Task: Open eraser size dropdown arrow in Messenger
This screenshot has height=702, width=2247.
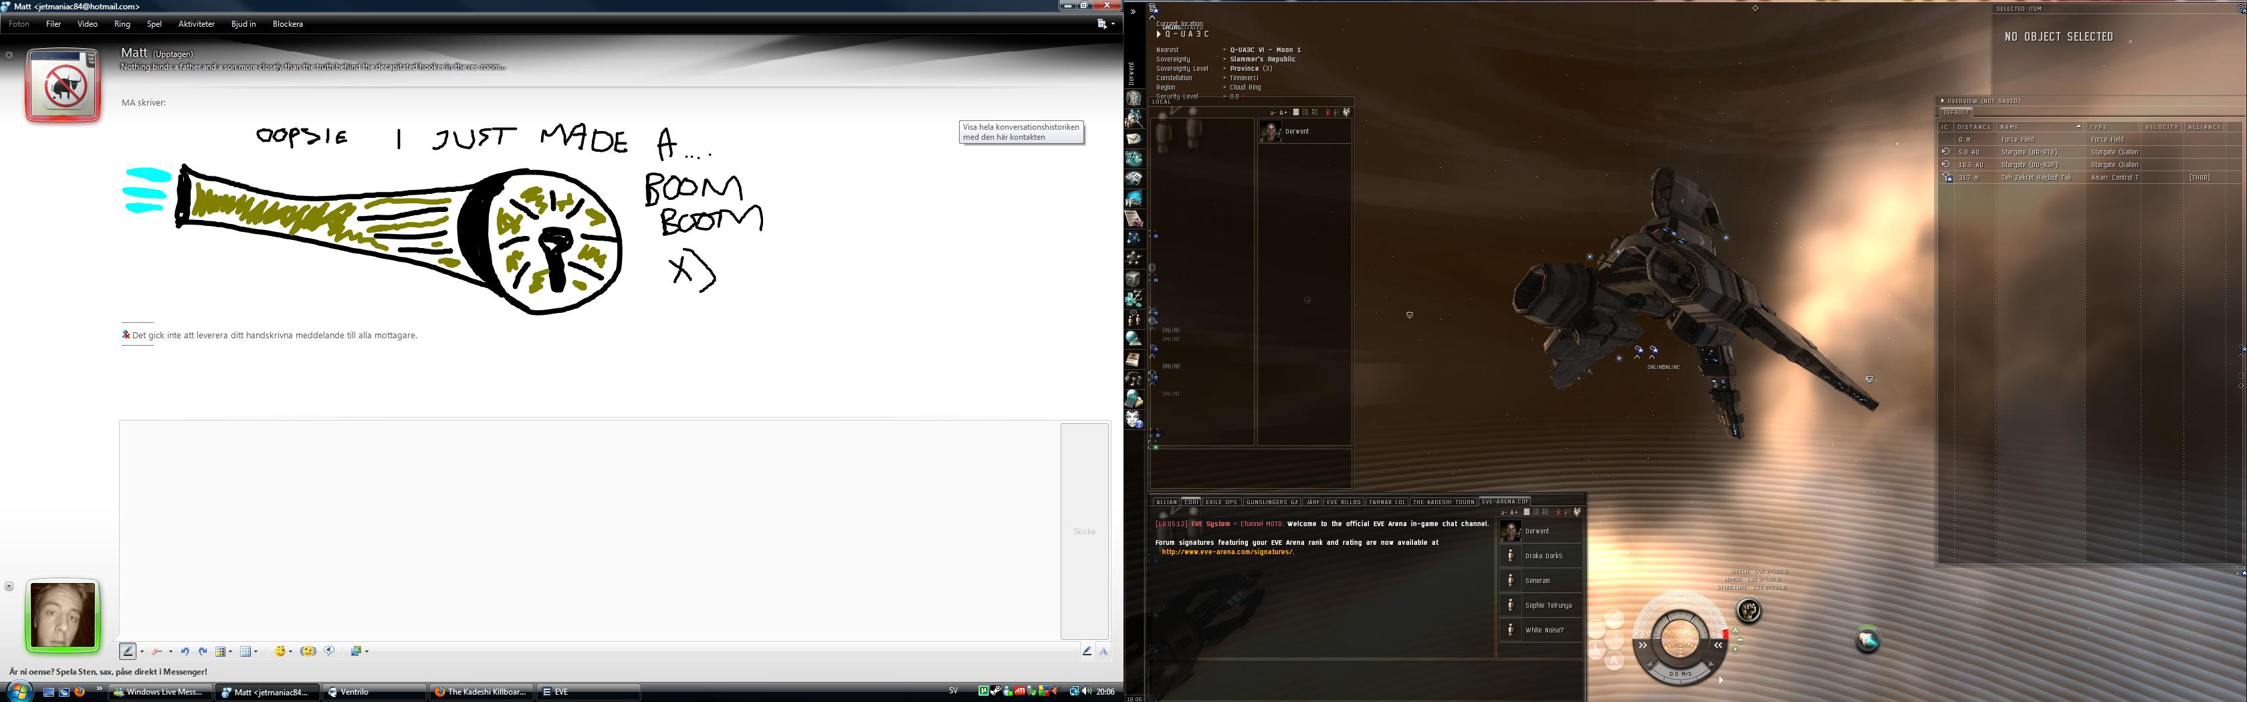Action: coord(171,651)
